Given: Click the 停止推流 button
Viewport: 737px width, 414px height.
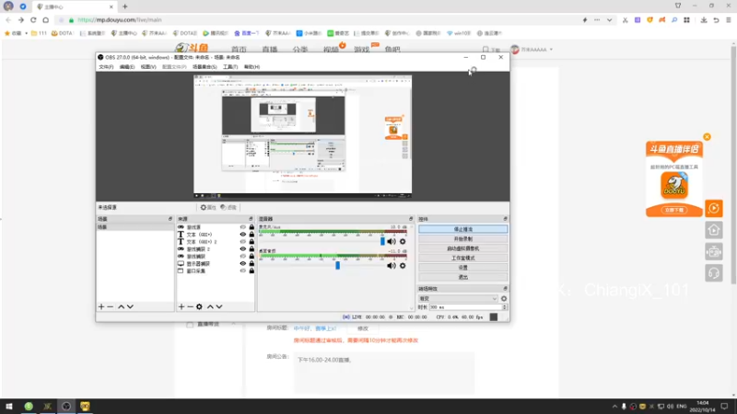Looking at the screenshot, I should 463,229.
